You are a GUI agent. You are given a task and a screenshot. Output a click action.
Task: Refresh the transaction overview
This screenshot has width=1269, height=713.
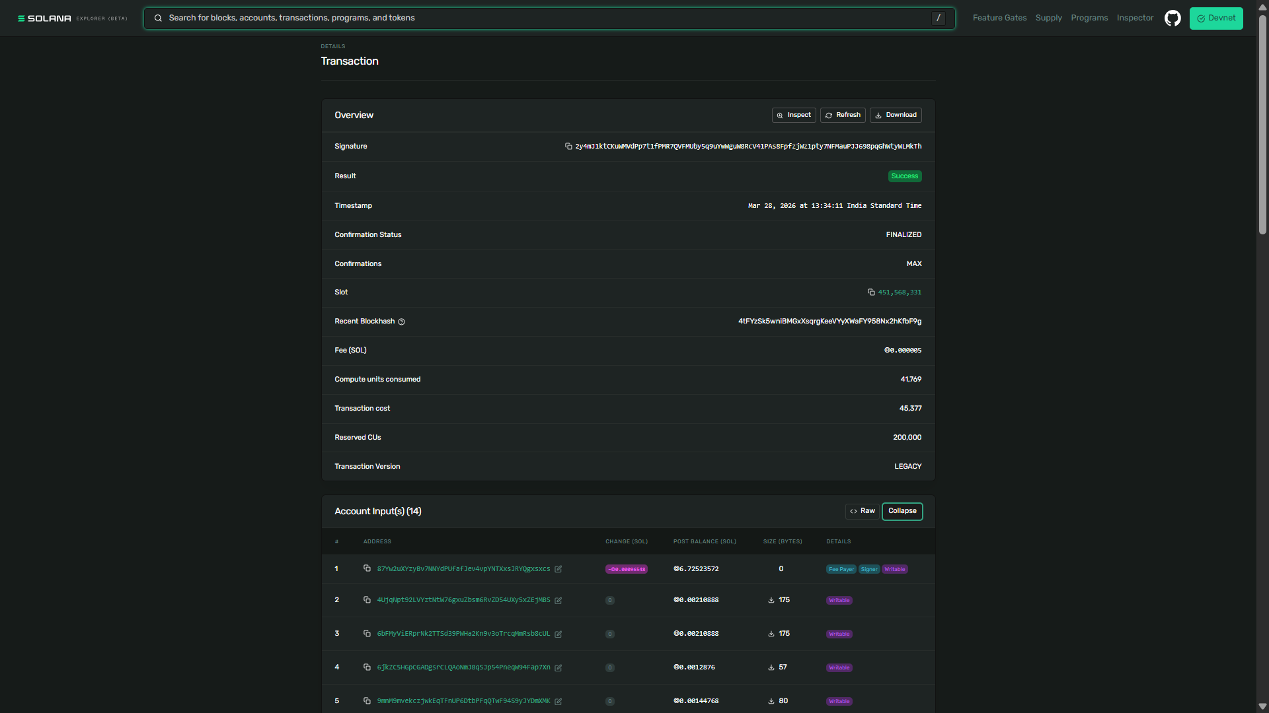click(x=843, y=116)
